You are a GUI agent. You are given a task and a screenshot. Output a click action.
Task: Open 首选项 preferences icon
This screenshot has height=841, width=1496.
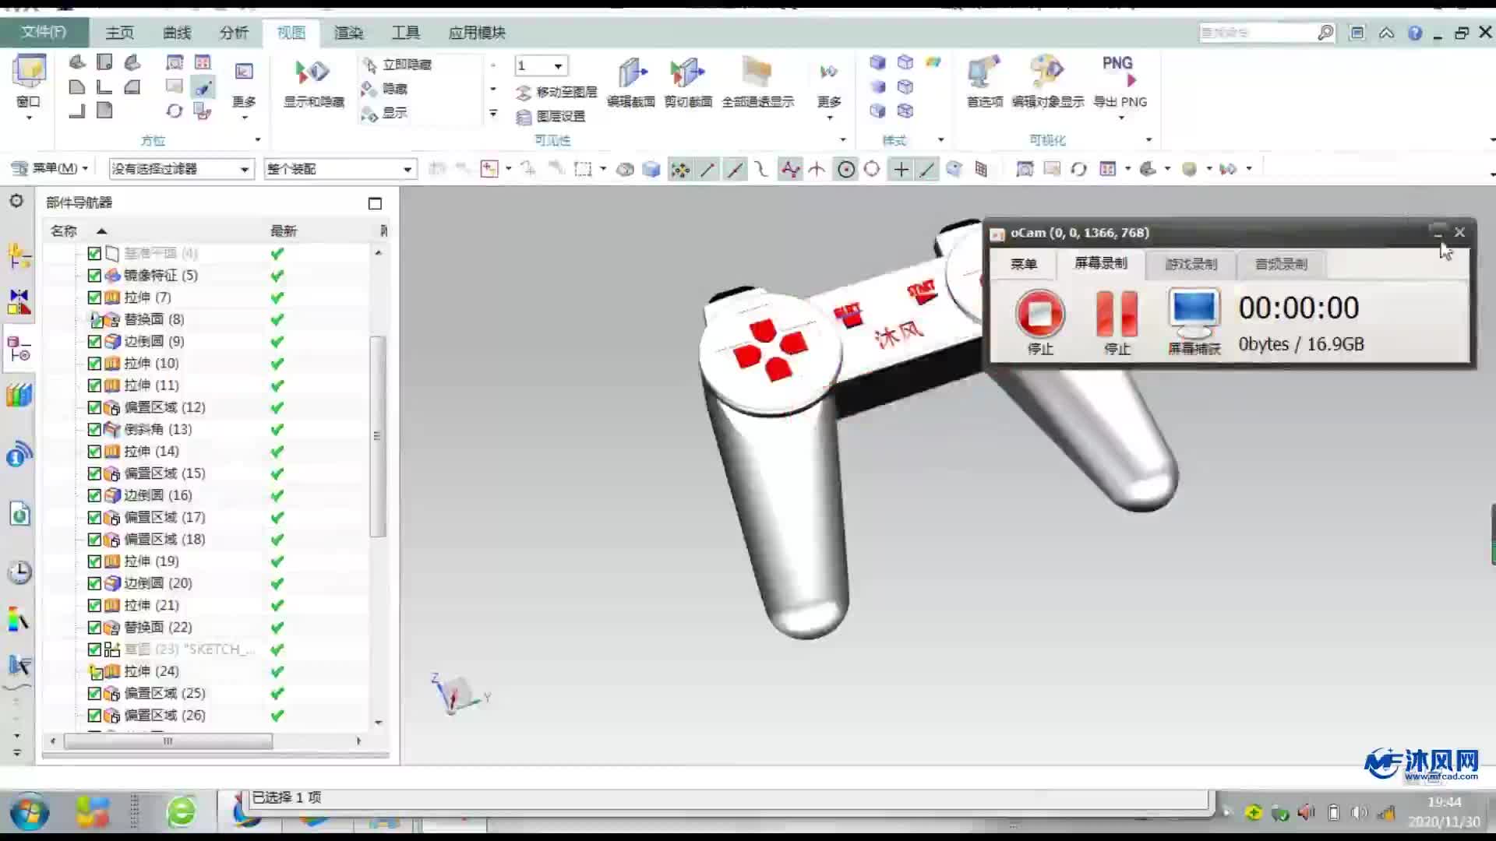coord(984,72)
